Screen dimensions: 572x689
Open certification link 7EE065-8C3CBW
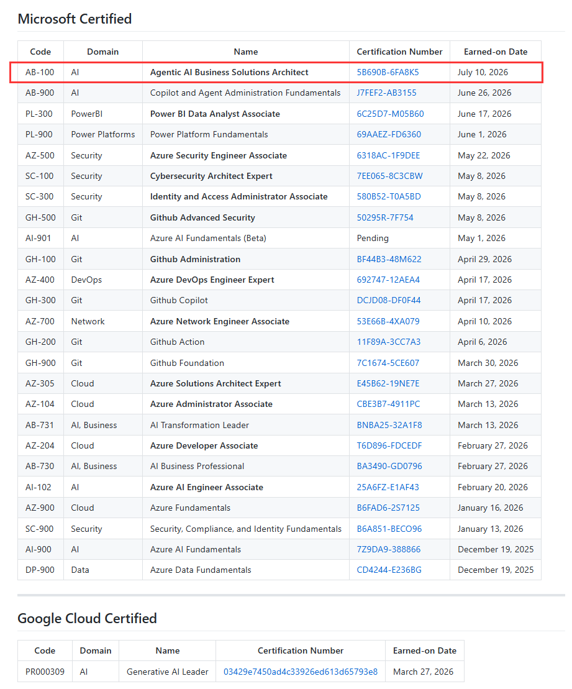[389, 176]
